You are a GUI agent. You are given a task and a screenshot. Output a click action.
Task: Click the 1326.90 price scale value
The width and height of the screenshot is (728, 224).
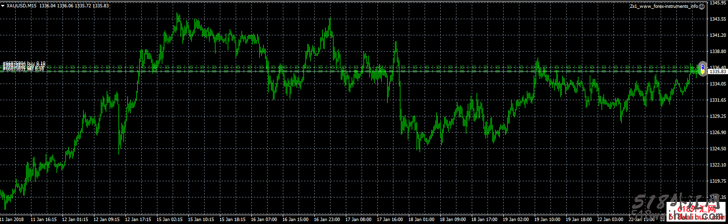click(718, 133)
